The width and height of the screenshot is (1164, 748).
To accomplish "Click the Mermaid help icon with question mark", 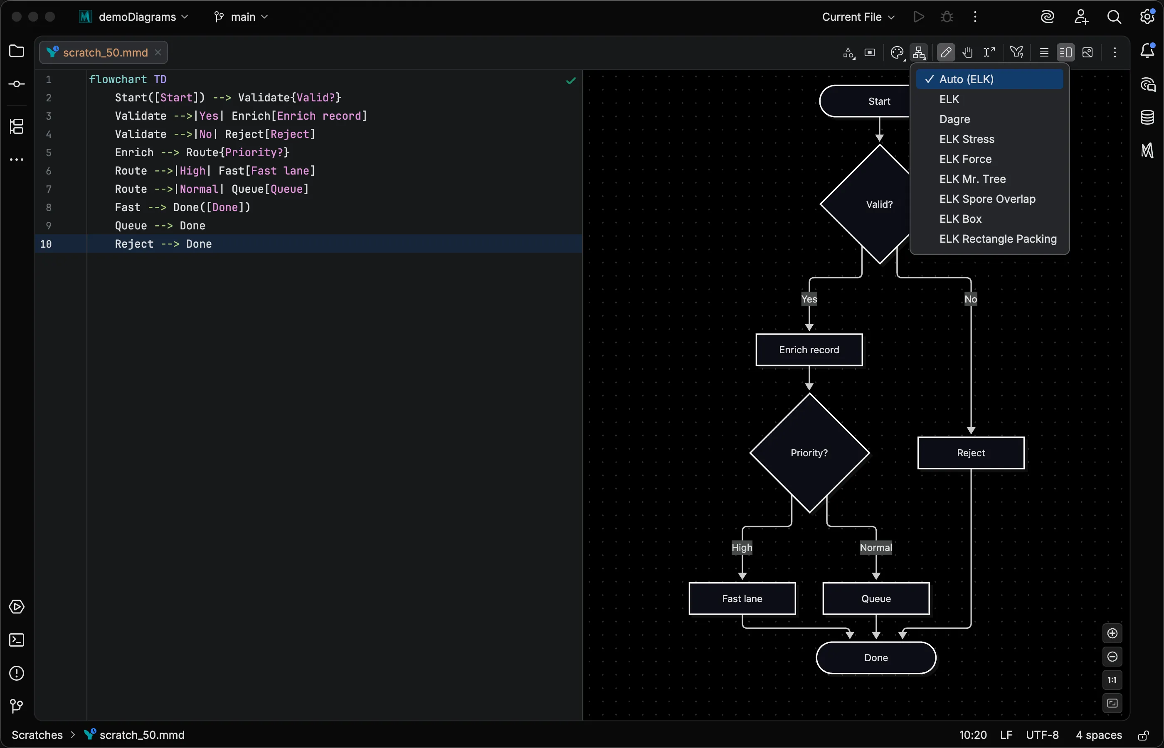I will [x=1017, y=52].
